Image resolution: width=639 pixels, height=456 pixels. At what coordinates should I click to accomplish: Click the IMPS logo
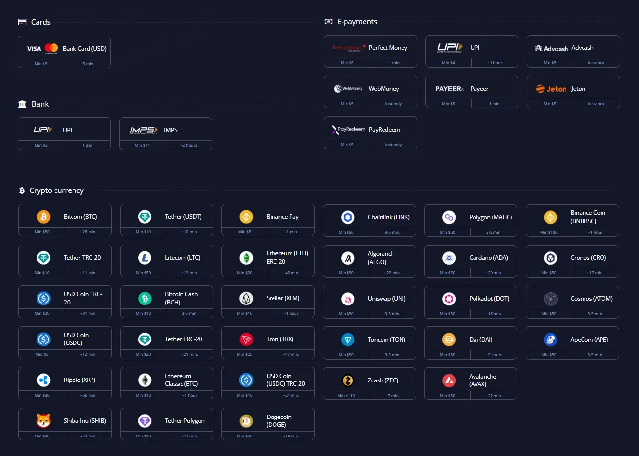coord(144,130)
